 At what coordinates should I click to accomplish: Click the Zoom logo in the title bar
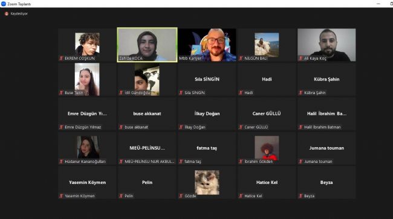4,4
